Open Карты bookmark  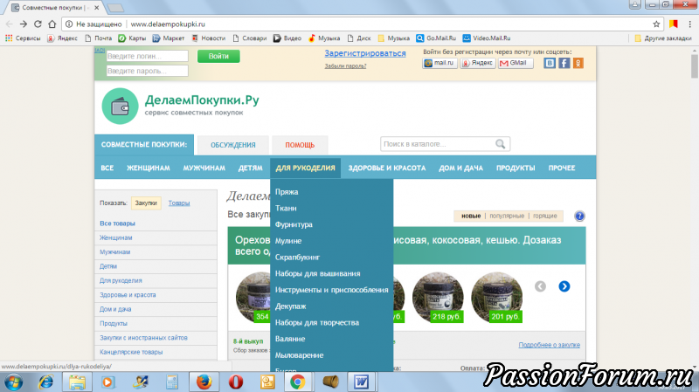click(132, 38)
